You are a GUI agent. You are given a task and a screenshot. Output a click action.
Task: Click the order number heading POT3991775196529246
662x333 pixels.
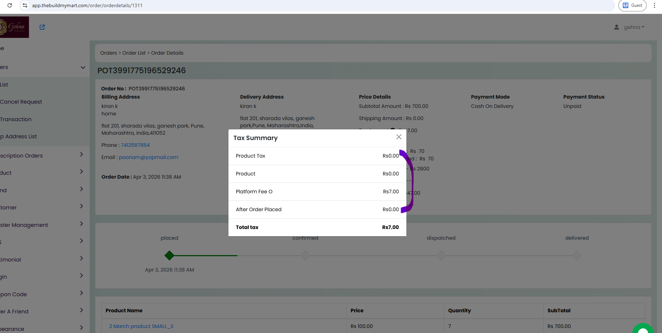tap(142, 70)
